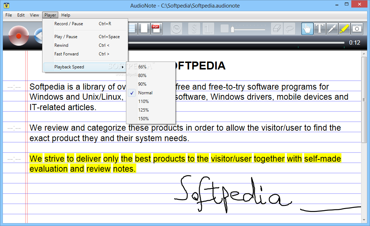Set playback speed to 125%
Viewport: 370px width, 226px height.
point(151,110)
